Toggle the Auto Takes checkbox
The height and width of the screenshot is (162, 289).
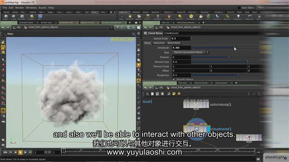point(239,8)
